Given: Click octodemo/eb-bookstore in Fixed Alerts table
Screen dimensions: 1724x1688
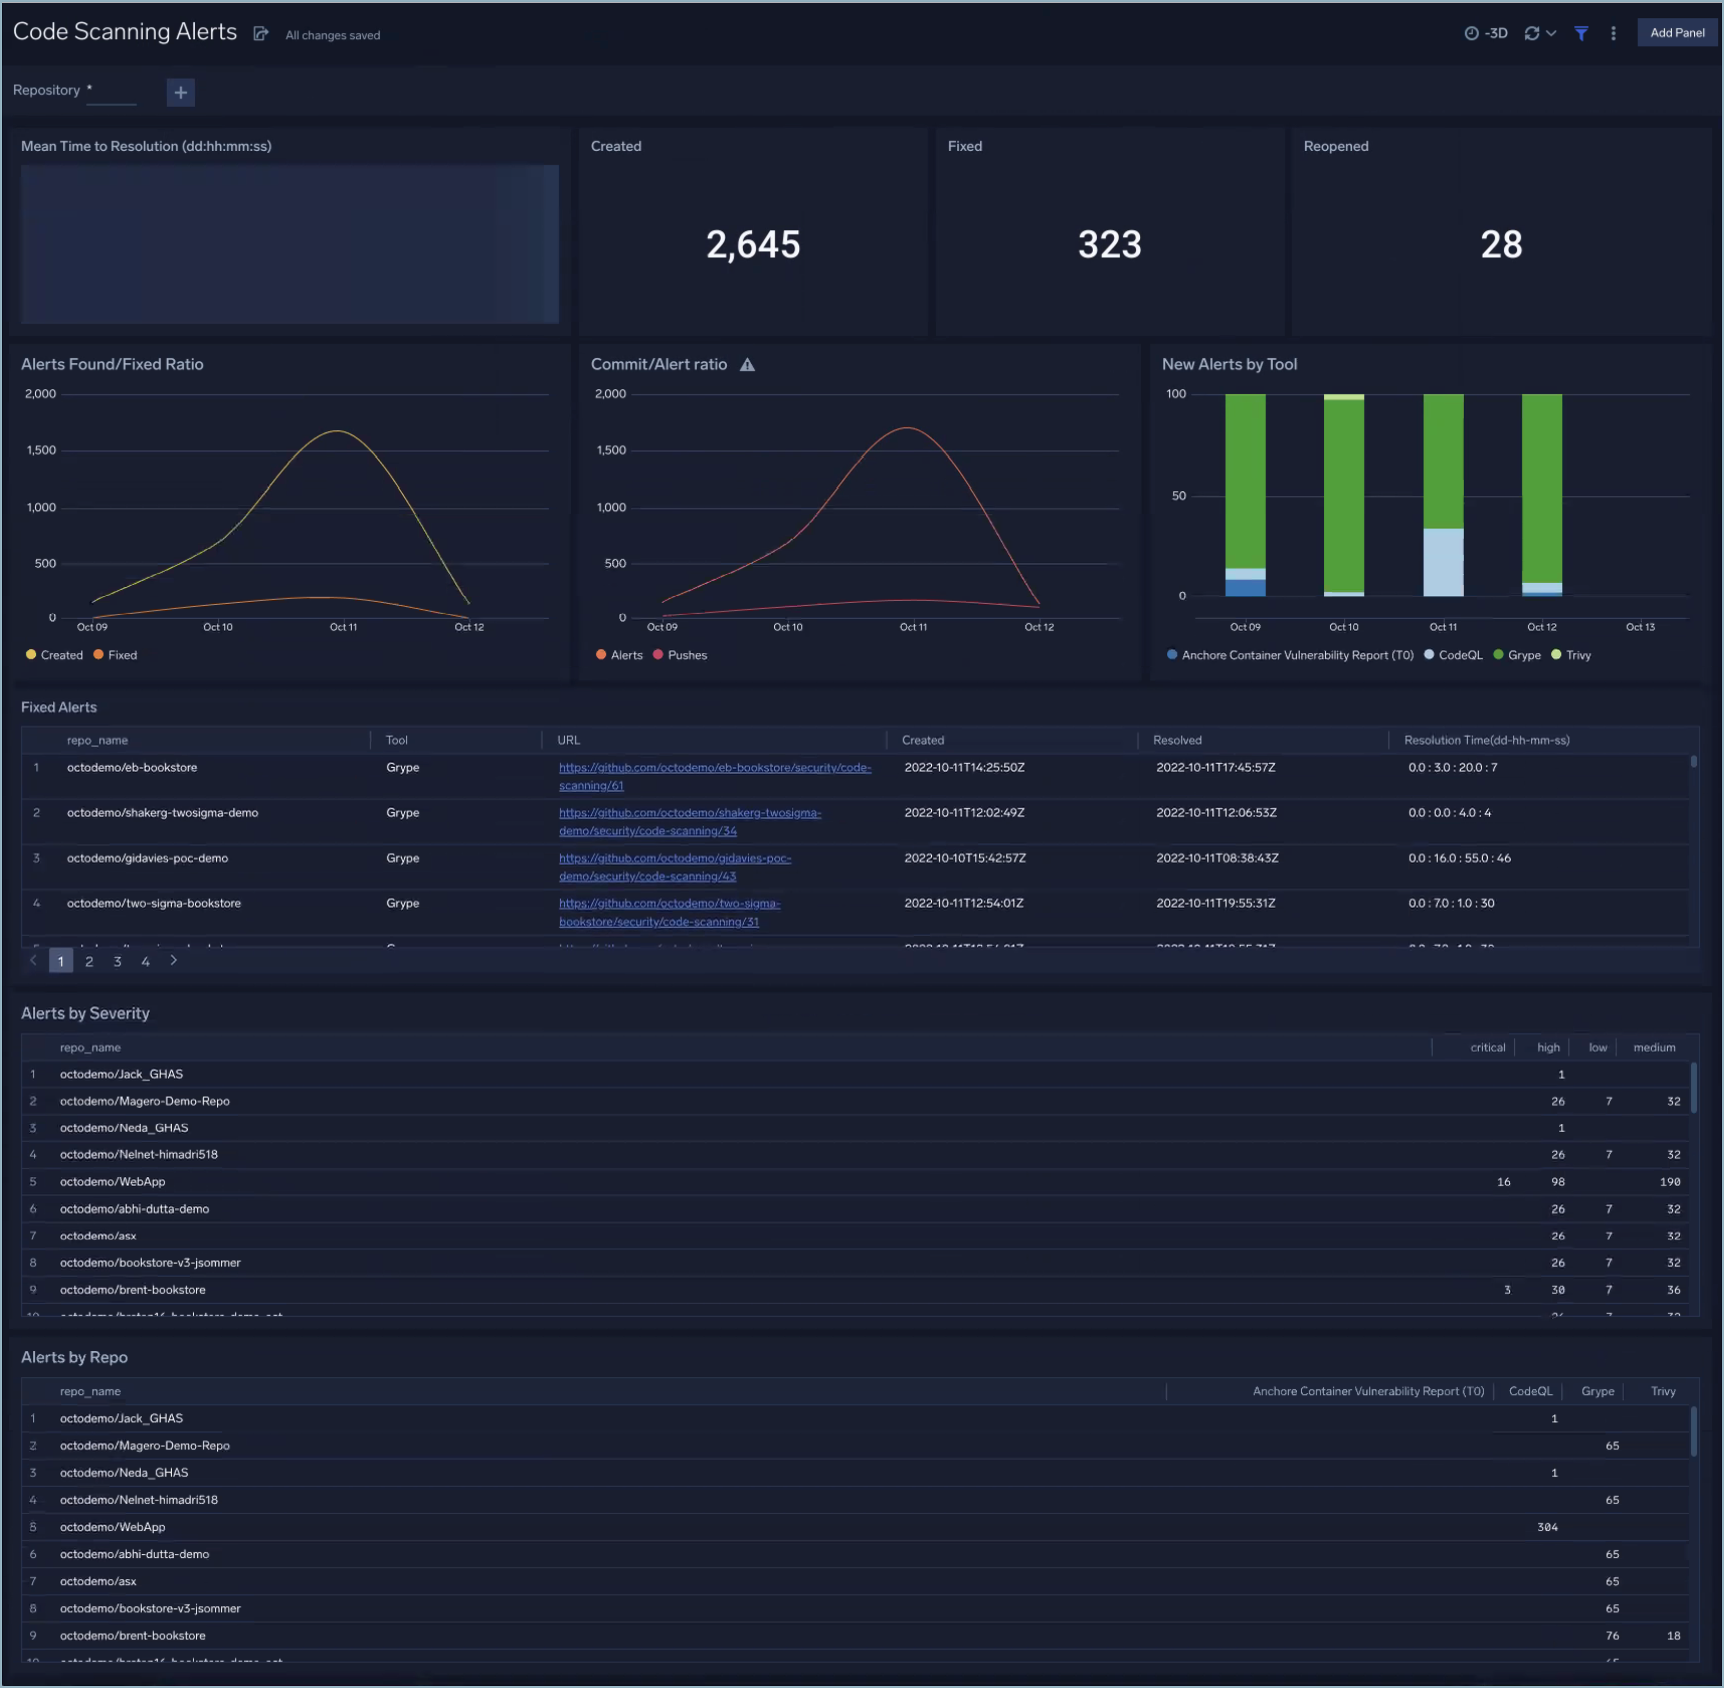Looking at the screenshot, I should (x=132, y=768).
